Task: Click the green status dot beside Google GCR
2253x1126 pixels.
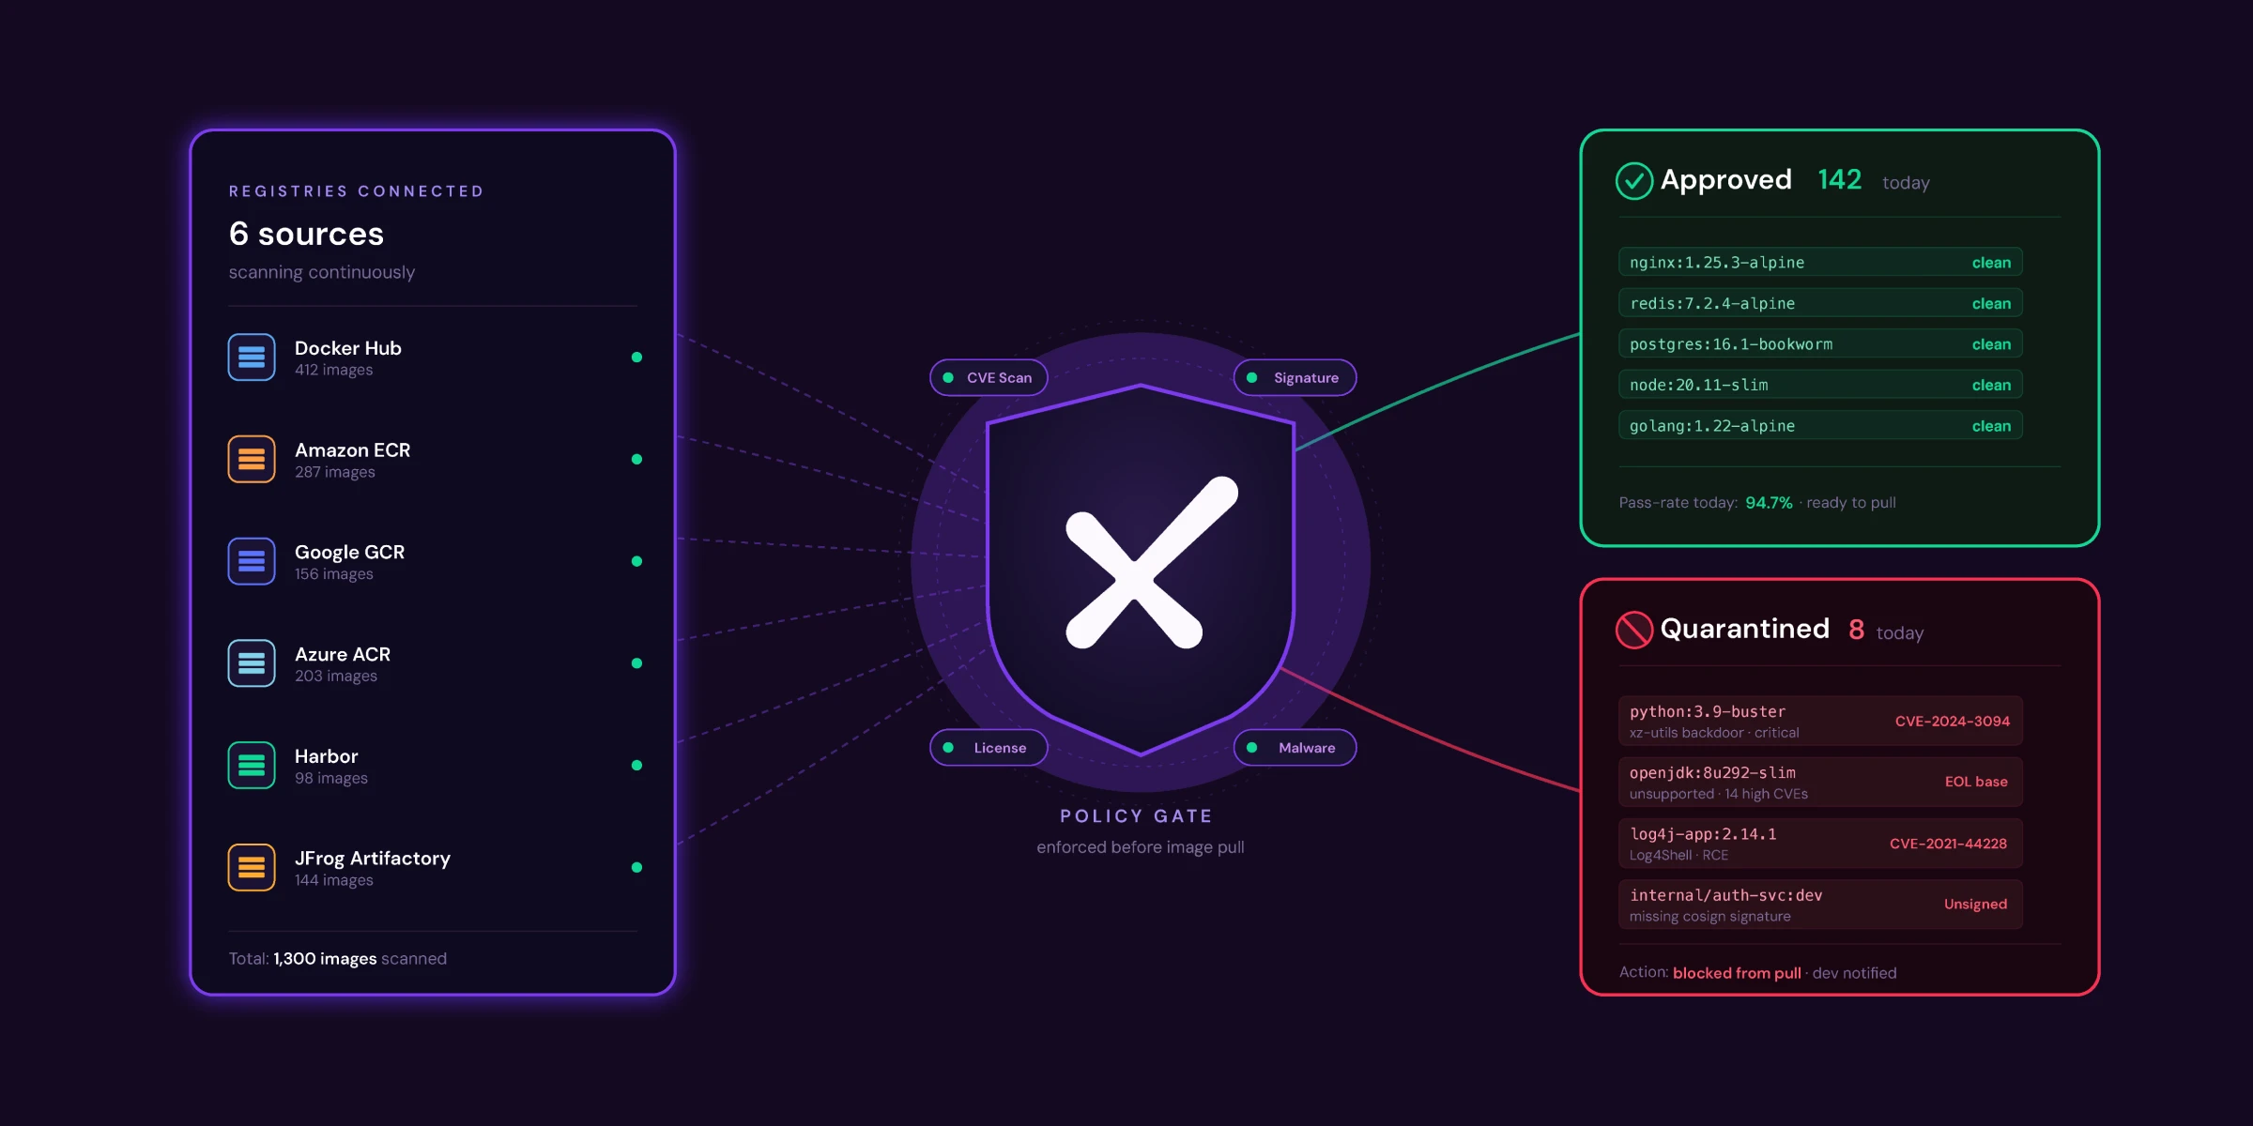Action: coord(636,561)
